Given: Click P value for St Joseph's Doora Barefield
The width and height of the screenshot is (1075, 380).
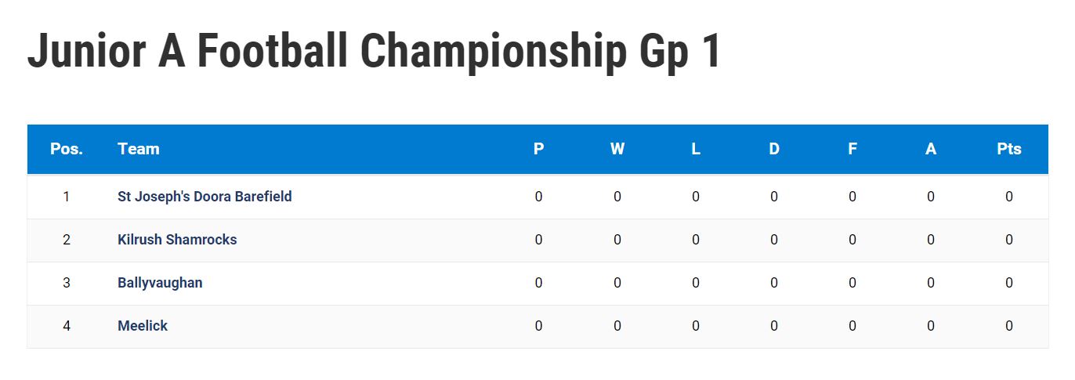Looking at the screenshot, I should pyautogui.click(x=538, y=197).
